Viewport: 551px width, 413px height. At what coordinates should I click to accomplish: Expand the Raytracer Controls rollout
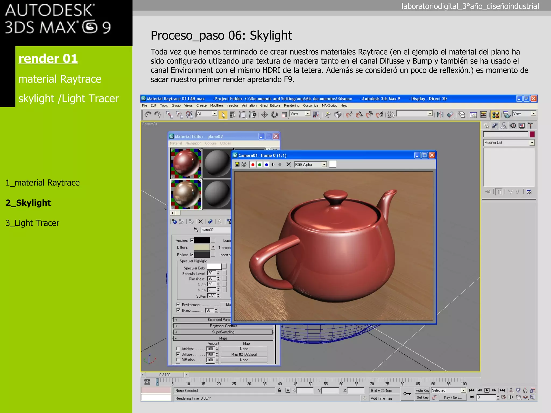click(x=223, y=326)
